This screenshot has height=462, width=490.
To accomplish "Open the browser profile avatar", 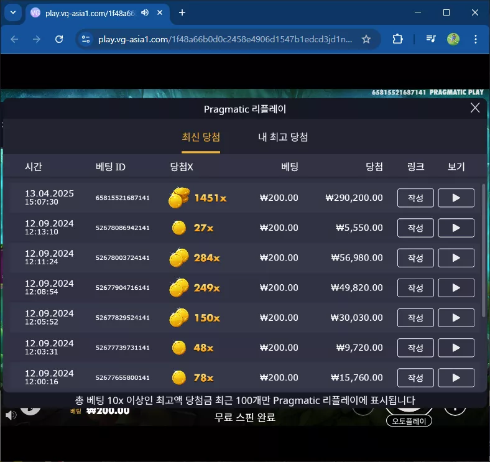I will (x=453, y=39).
